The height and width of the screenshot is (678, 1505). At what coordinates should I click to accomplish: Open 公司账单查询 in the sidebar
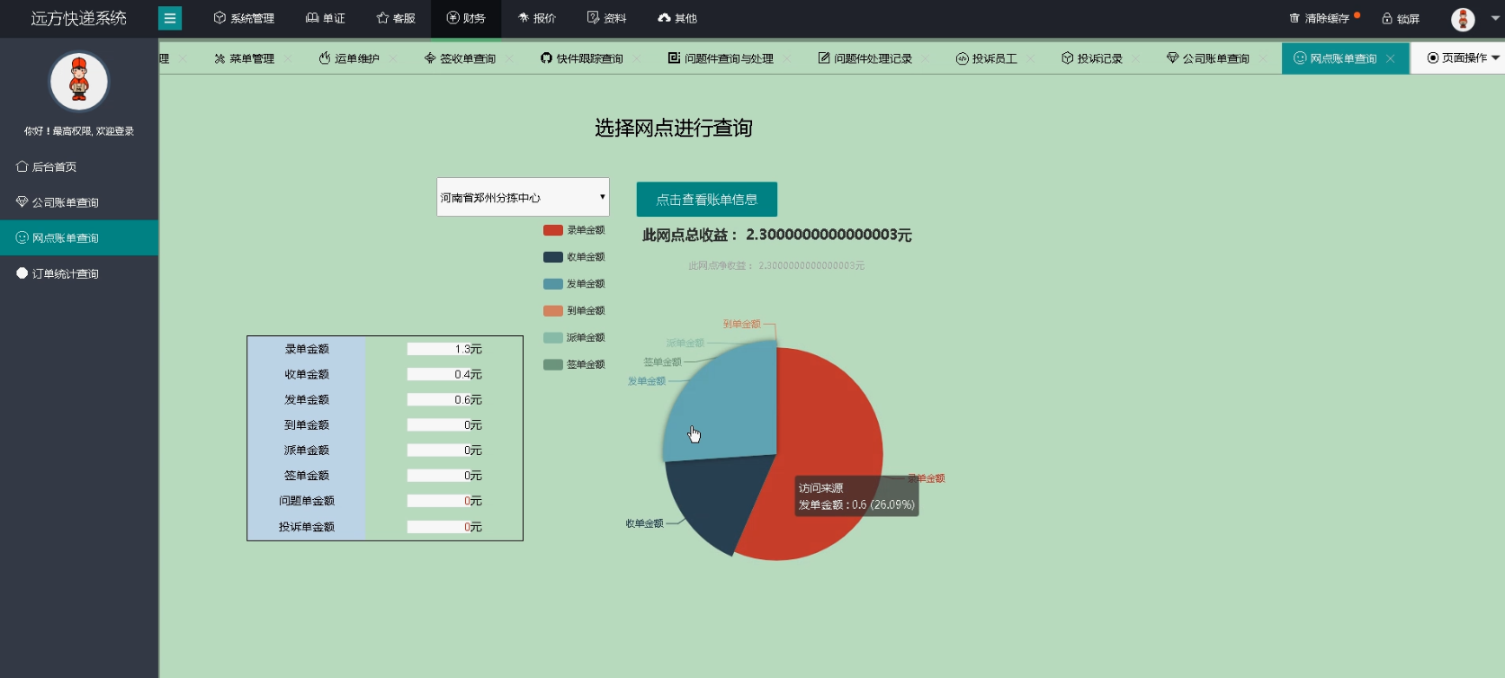click(79, 202)
